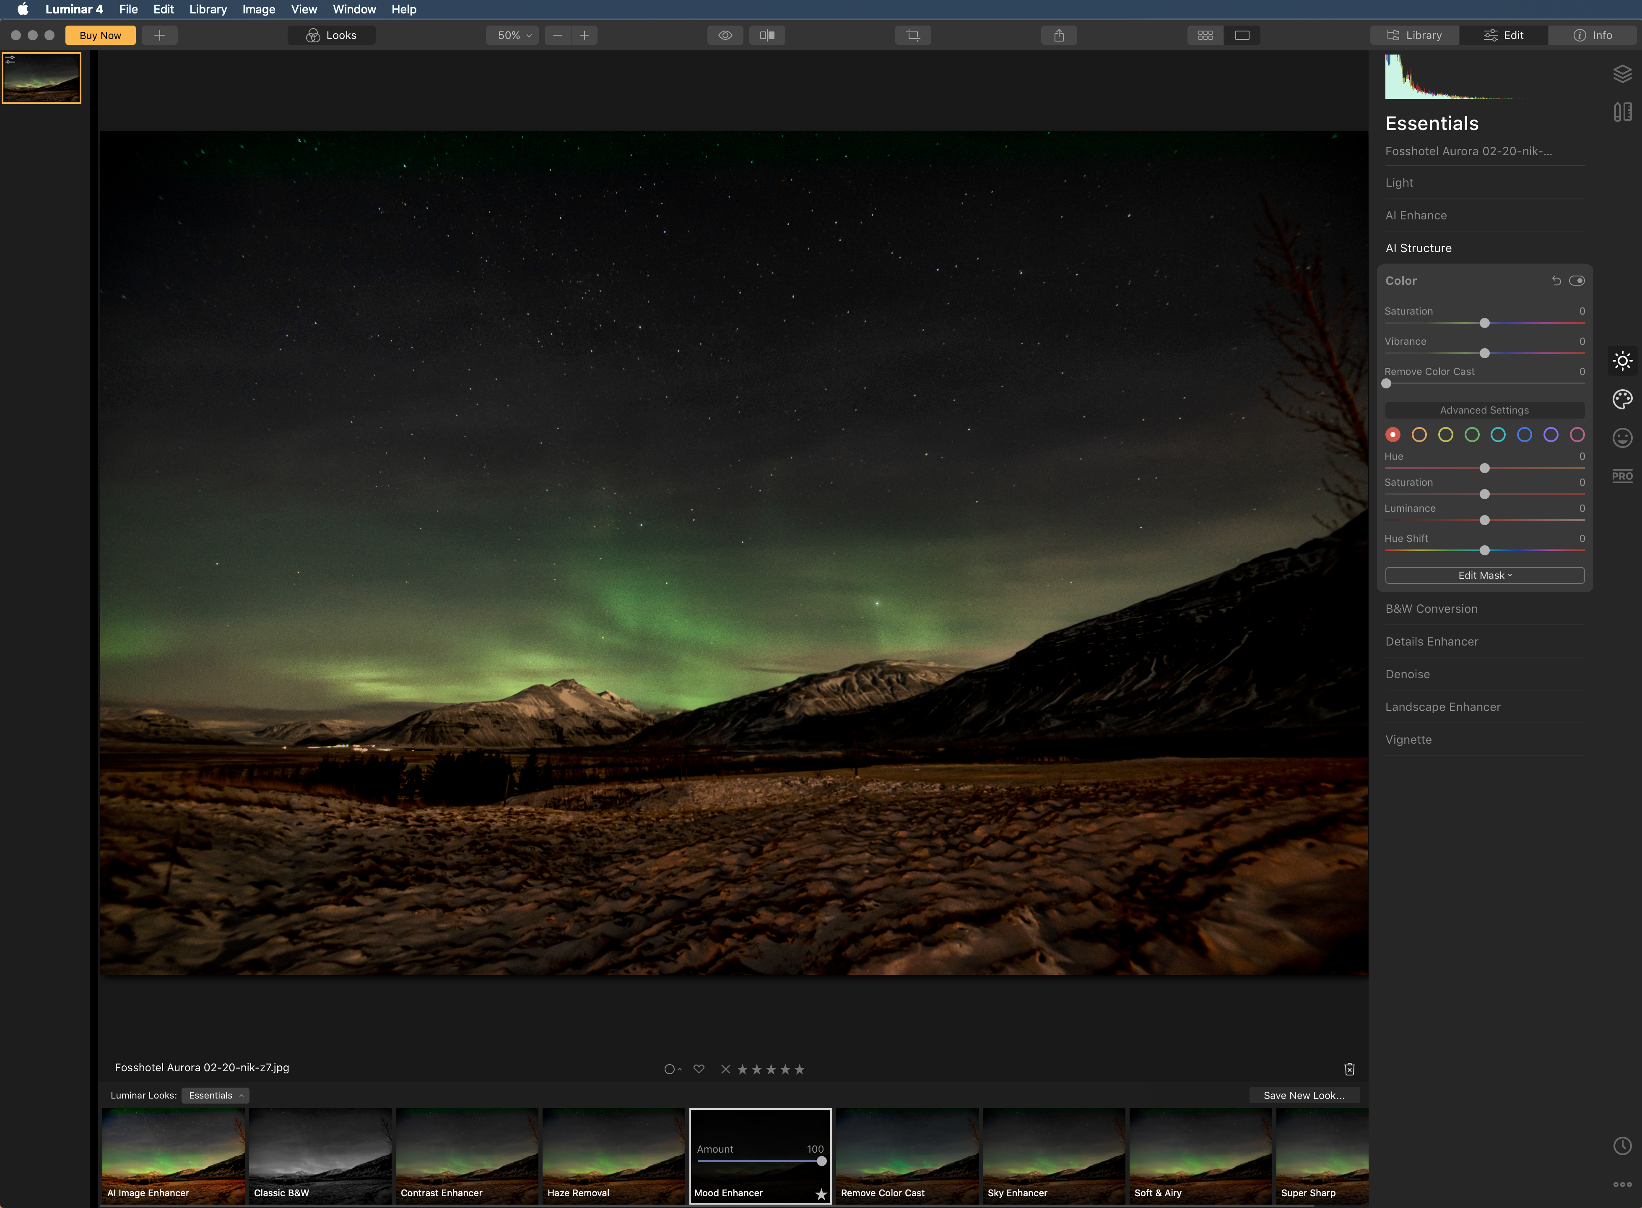Open the Essentials Luminar Looks dropdown
Screen dimensions: 1642x1208
coord(215,1096)
